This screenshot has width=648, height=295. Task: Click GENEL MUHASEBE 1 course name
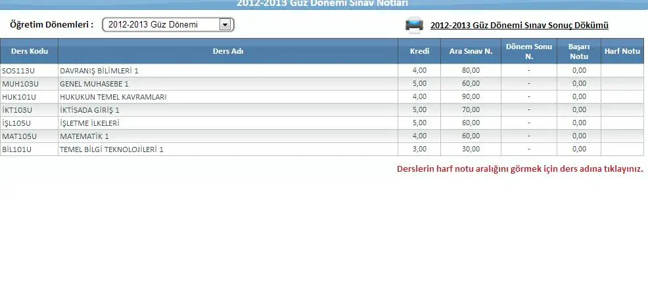click(94, 84)
